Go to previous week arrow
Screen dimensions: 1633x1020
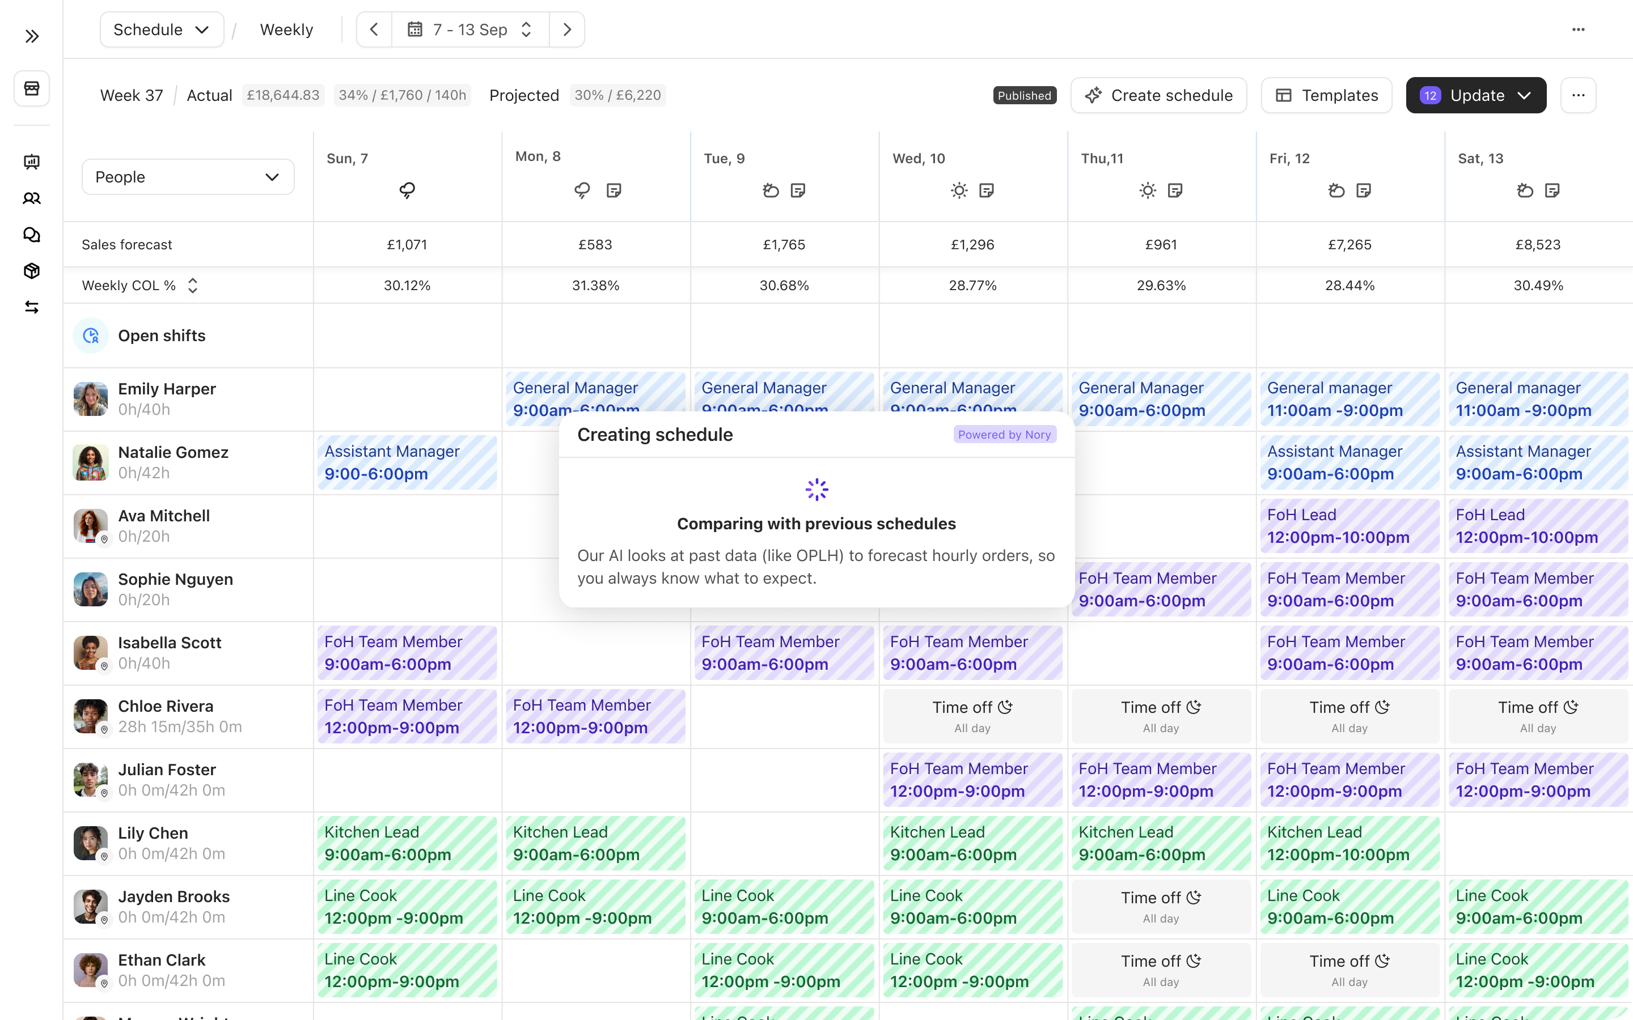(x=374, y=29)
